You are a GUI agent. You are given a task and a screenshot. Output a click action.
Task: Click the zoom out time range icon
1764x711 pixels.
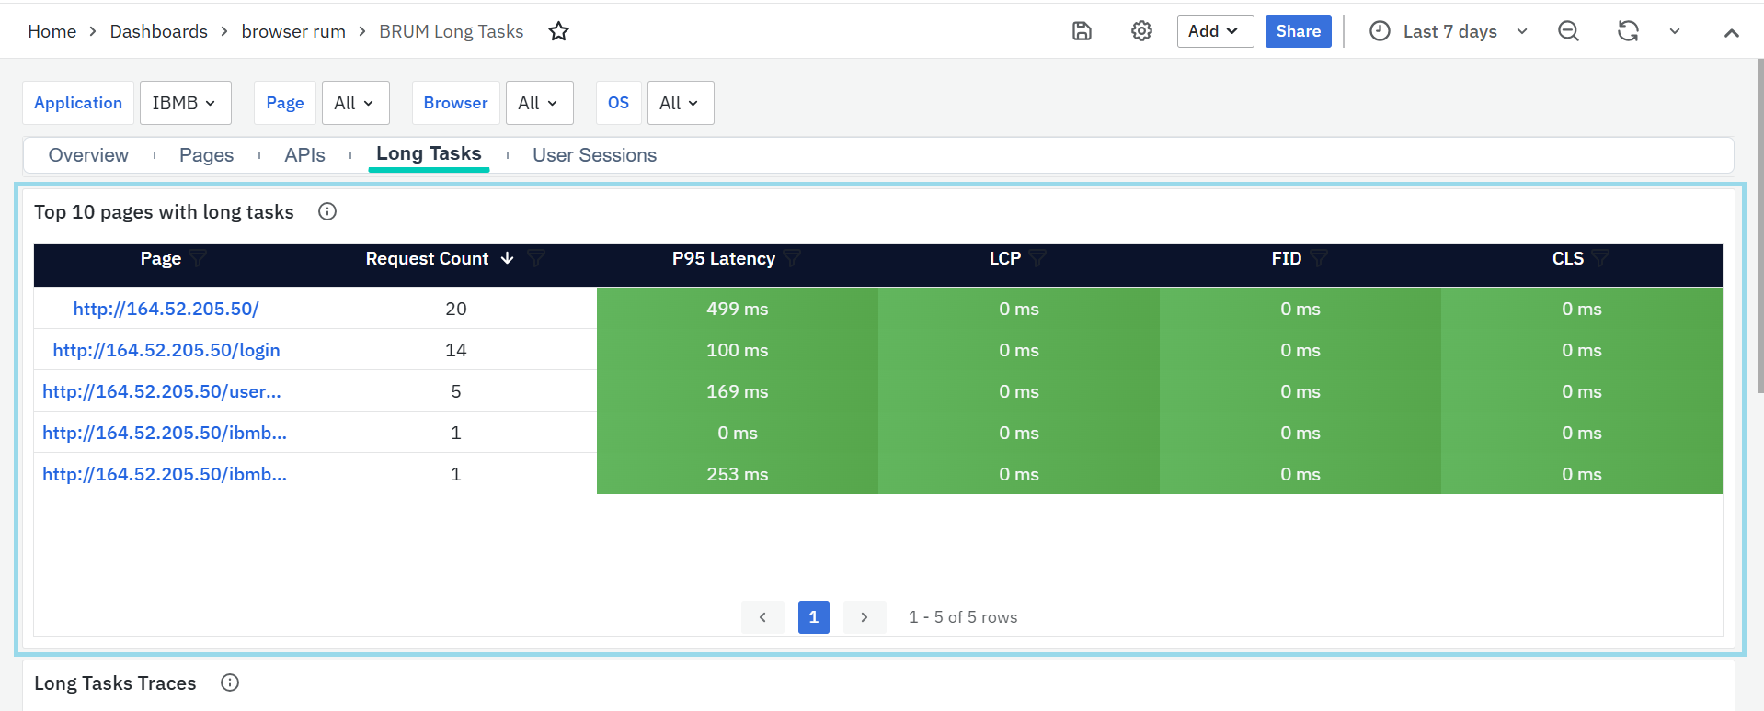(x=1568, y=31)
